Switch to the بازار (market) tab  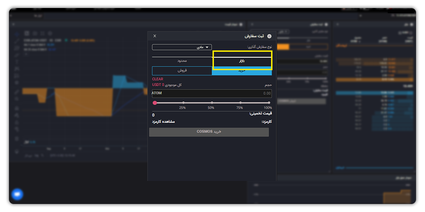coord(242,61)
